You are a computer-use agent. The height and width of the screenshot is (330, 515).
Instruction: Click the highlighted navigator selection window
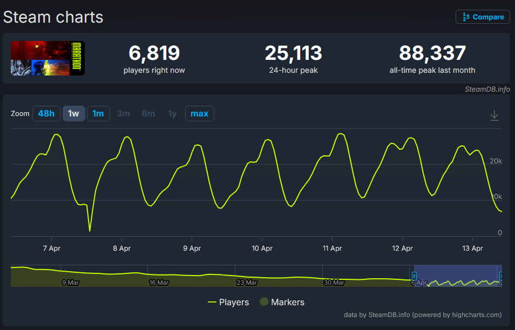[x=458, y=276]
